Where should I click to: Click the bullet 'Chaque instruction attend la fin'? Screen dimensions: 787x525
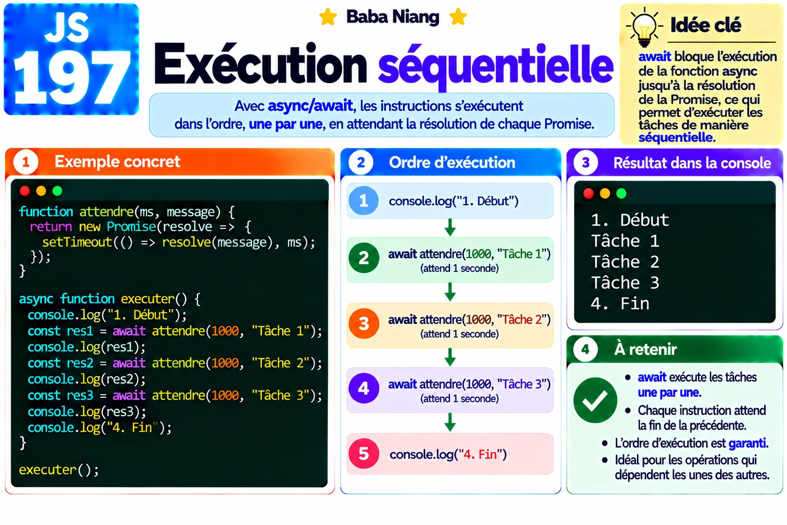(x=695, y=418)
